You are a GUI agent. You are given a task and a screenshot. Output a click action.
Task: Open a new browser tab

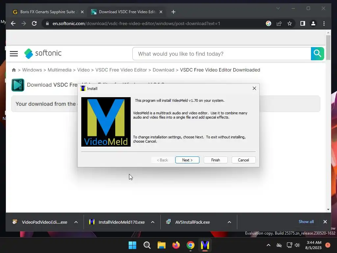point(173,12)
